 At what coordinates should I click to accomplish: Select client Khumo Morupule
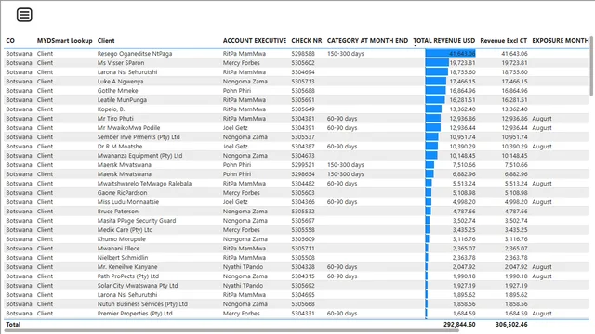click(x=122, y=239)
